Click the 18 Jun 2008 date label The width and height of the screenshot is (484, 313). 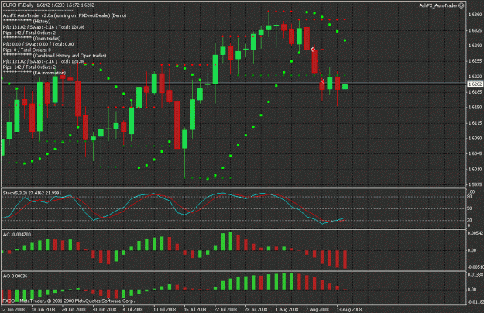(x=43, y=309)
